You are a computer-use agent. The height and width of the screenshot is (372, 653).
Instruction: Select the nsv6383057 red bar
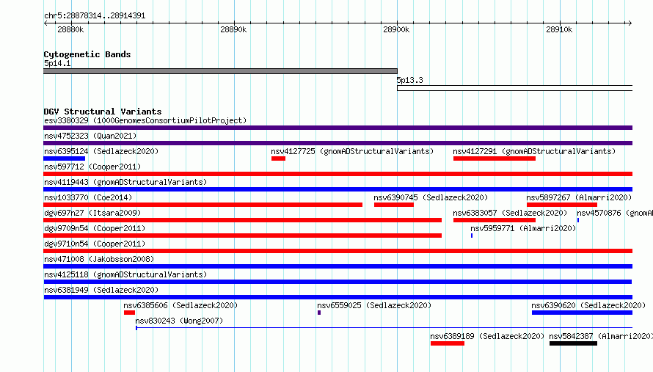[x=495, y=220]
